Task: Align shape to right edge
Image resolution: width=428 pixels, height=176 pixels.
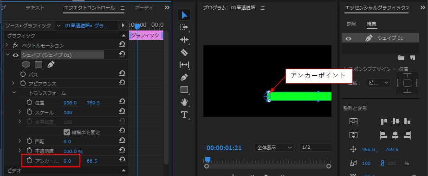Action: pos(407,135)
